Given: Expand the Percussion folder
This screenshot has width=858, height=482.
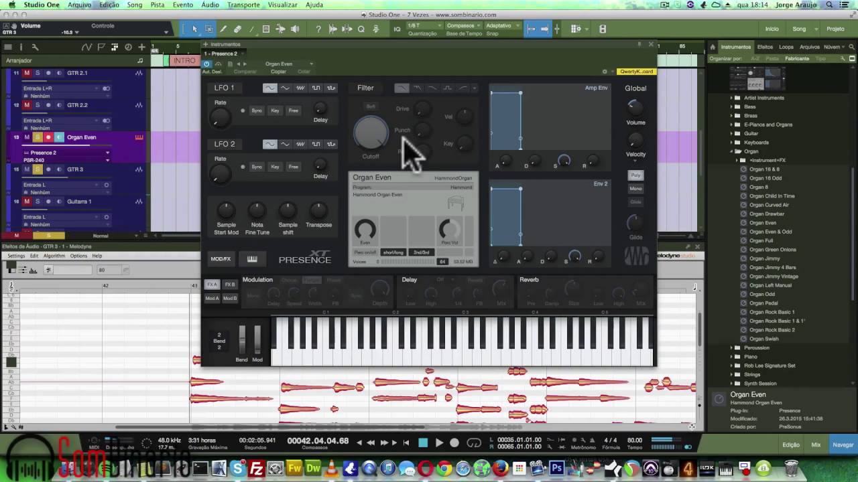Looking at the screenshot, I should pos(732,348).
